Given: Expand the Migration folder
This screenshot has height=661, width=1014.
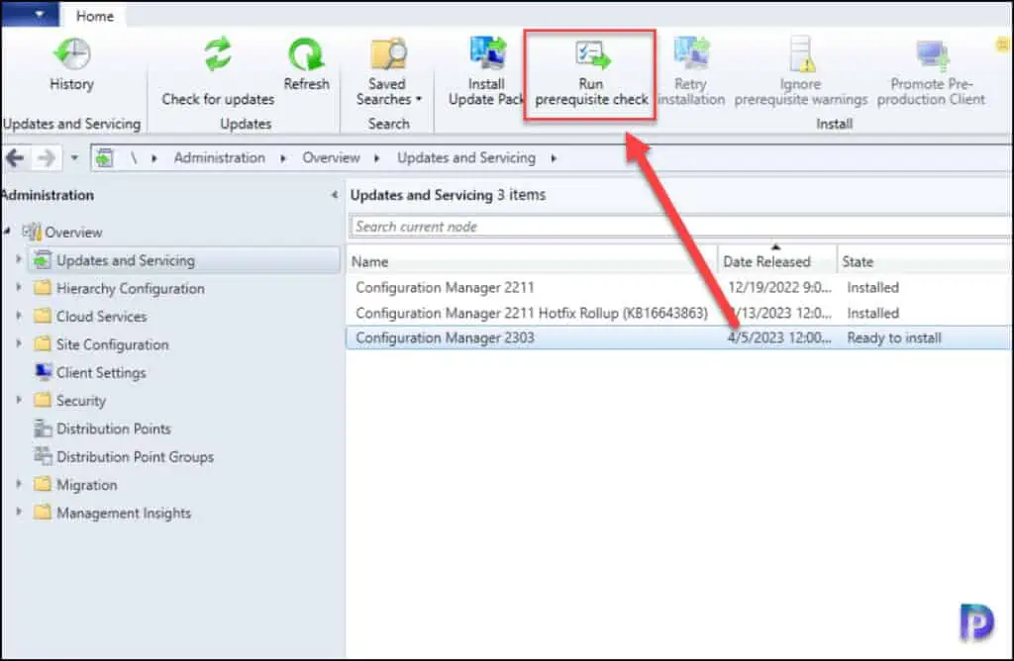Looking at the screenshot, I should coord(18,483).
